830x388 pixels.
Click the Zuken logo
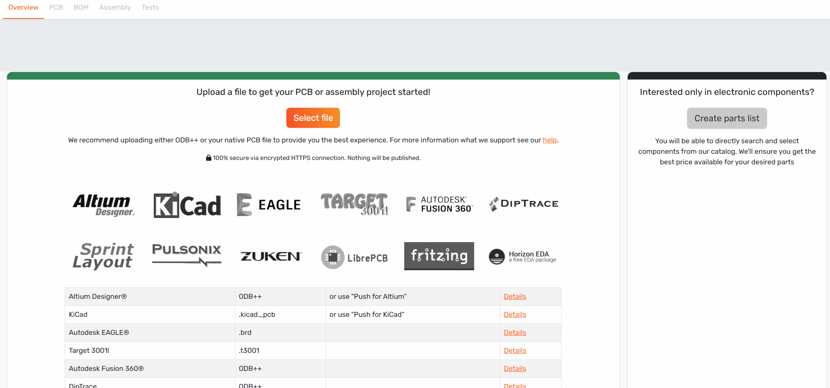coord(271,256)
